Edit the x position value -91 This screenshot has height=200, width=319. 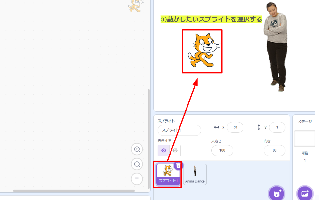pos(235,127)
